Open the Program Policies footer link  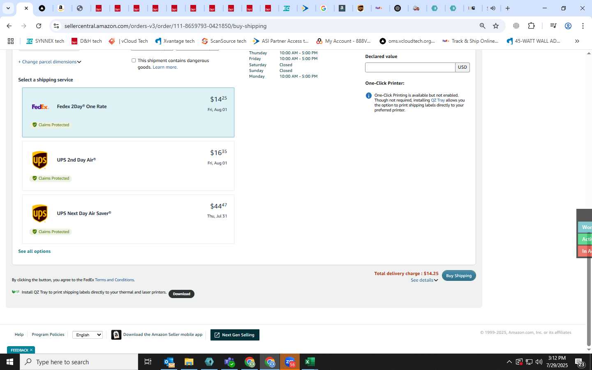click(x=48, y=335)
